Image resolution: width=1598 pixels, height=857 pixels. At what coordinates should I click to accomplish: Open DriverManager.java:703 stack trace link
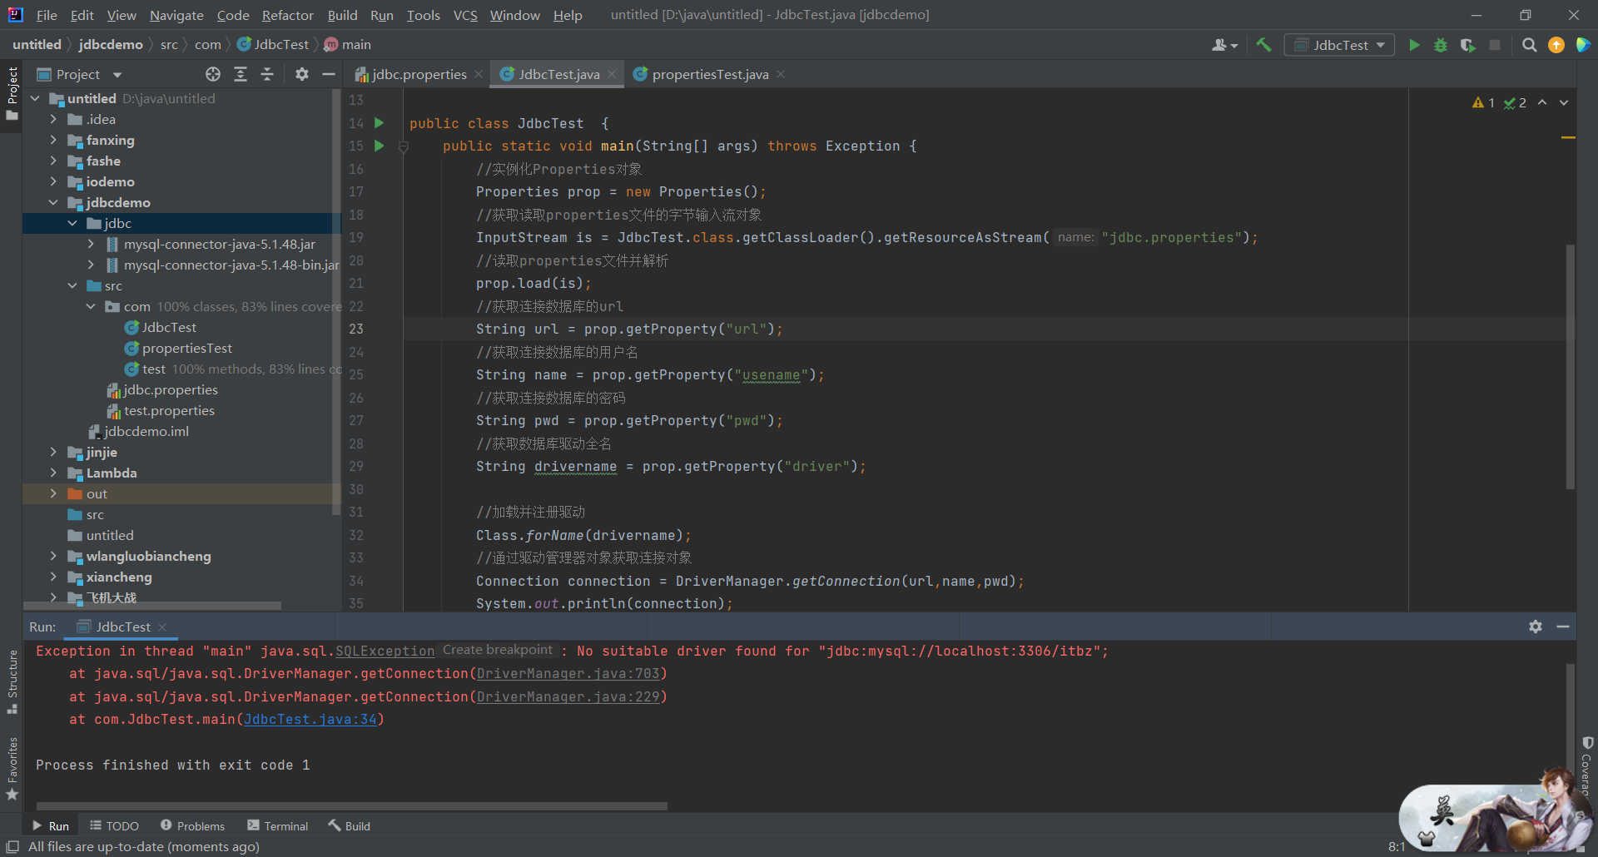point(568,673)
